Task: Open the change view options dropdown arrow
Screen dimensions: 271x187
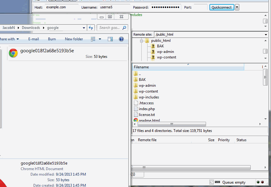Action: tap(100, 39)
